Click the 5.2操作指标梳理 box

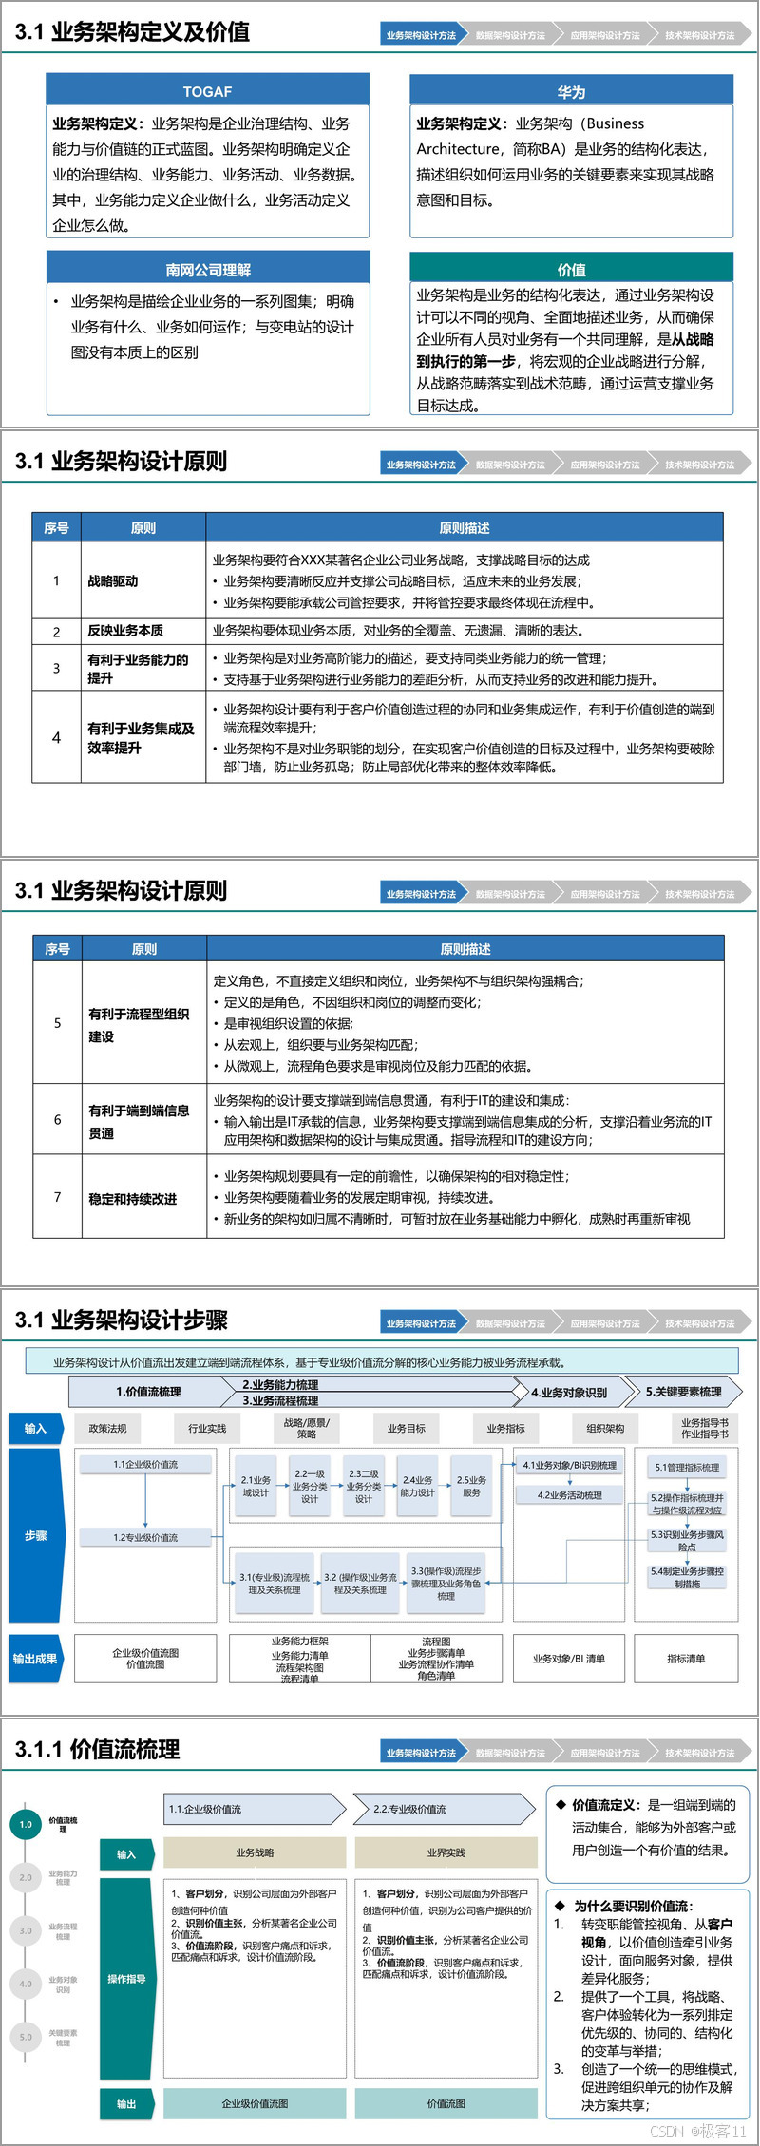[687, 1504]
